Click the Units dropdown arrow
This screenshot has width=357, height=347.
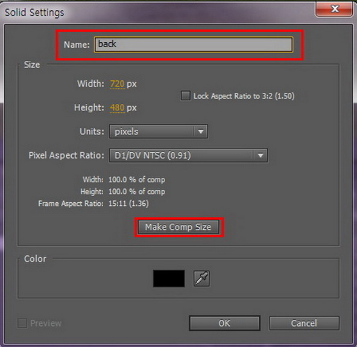click(201, 132)
